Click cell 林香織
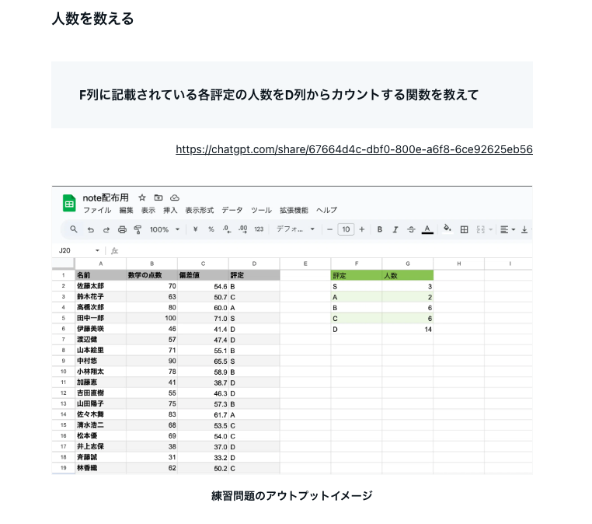 [x=100, y=468]
